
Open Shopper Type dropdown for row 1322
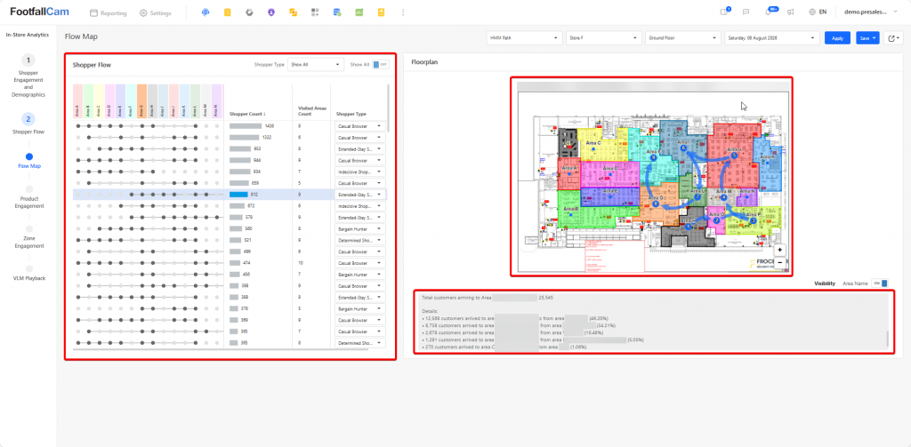(359, 138)
